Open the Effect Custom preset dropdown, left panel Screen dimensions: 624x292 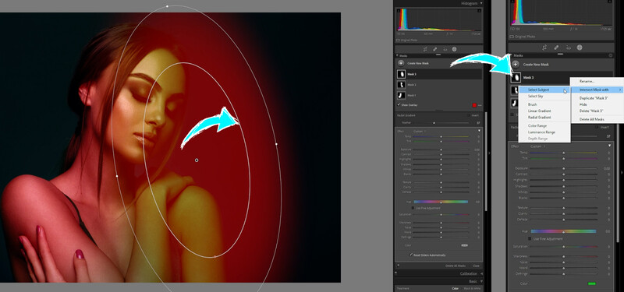420,131
